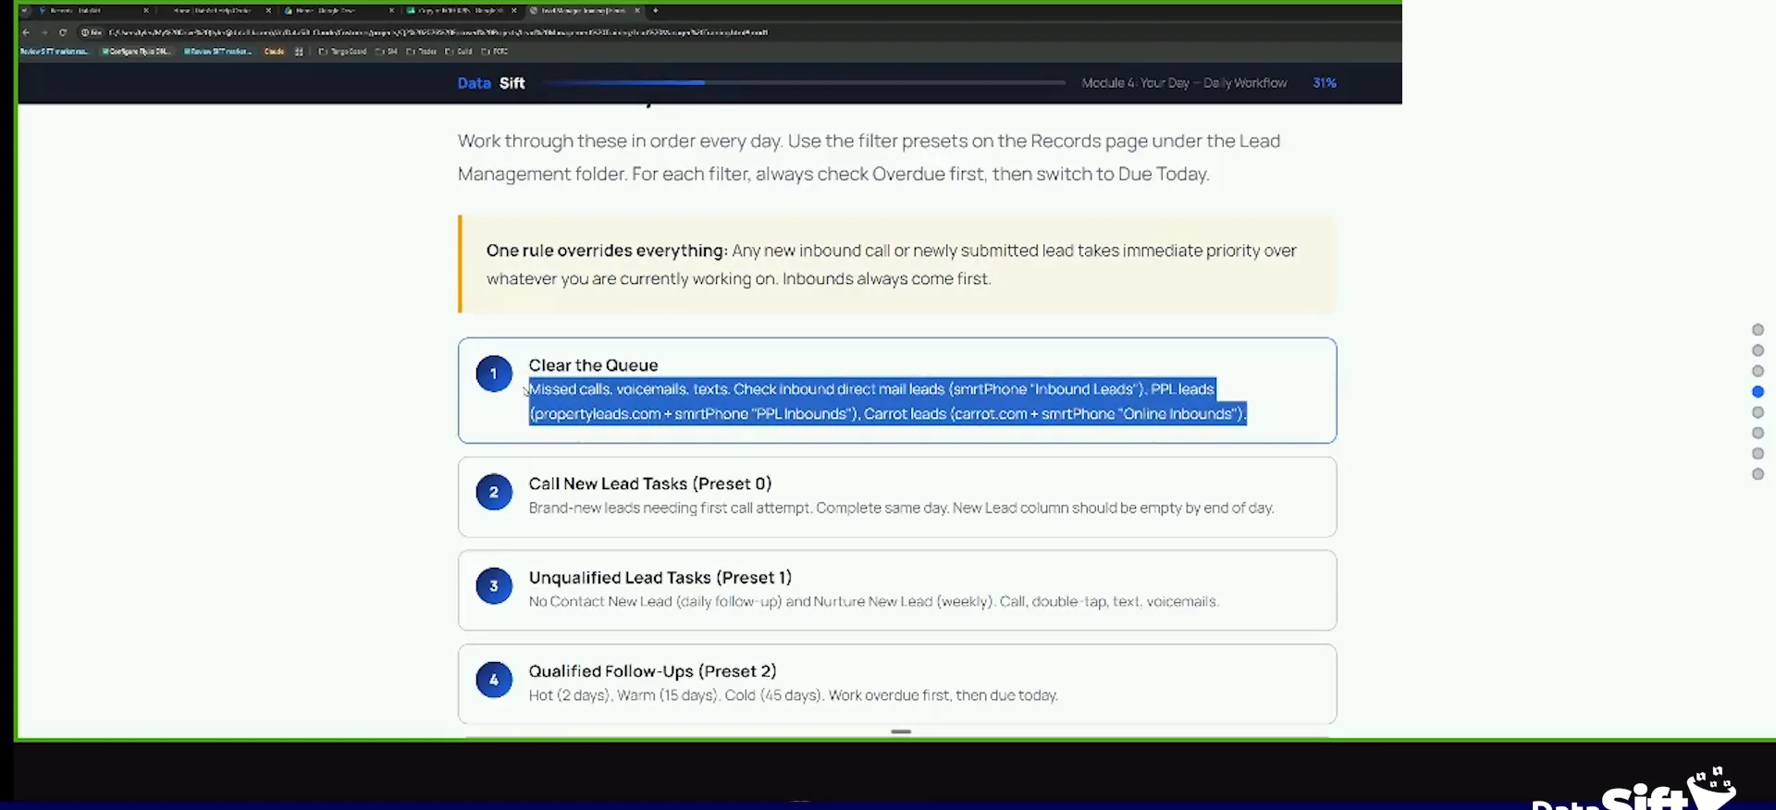The width and height of the screenshot is (1776, 810).
Task: Click the browser back arrow
Action: 26,32
